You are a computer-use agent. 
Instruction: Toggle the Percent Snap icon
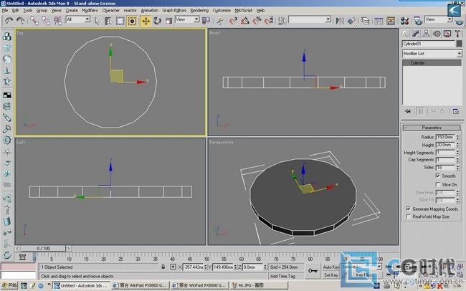[x=257, y=21]
